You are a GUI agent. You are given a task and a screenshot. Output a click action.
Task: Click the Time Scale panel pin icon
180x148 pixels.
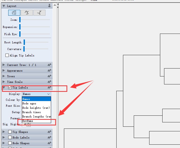(x=49, y=82)
